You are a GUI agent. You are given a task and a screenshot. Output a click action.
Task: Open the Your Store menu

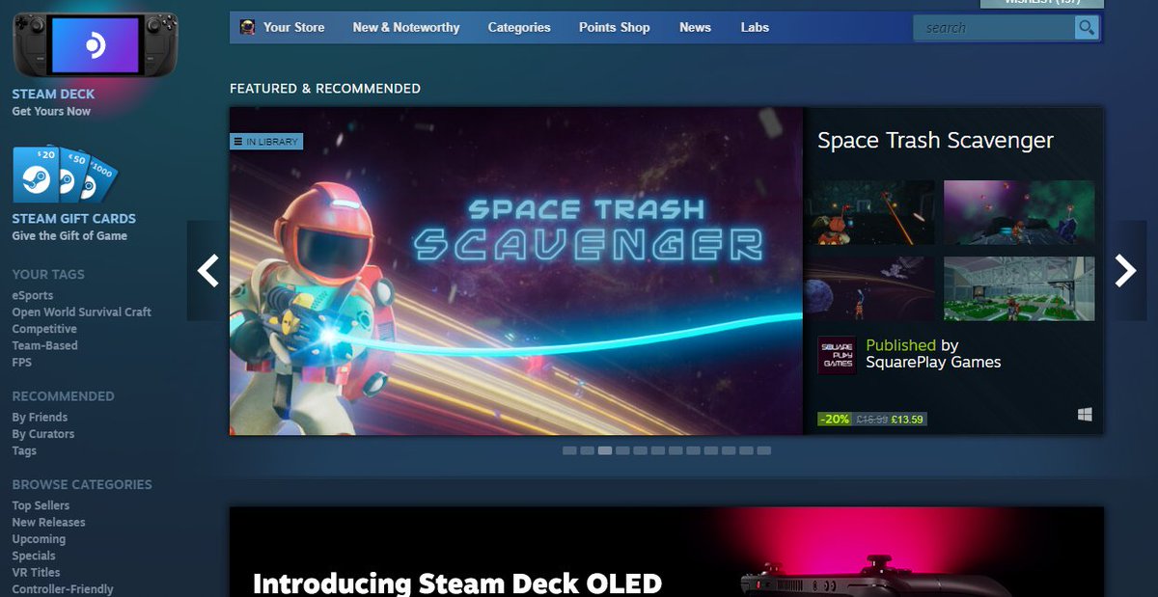coord(293,27)
